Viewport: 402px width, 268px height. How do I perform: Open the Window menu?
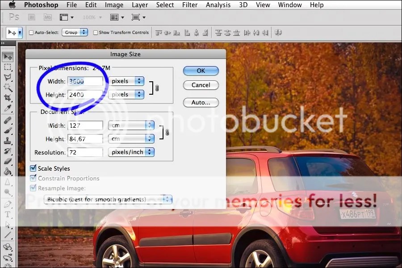click(290, 5)
